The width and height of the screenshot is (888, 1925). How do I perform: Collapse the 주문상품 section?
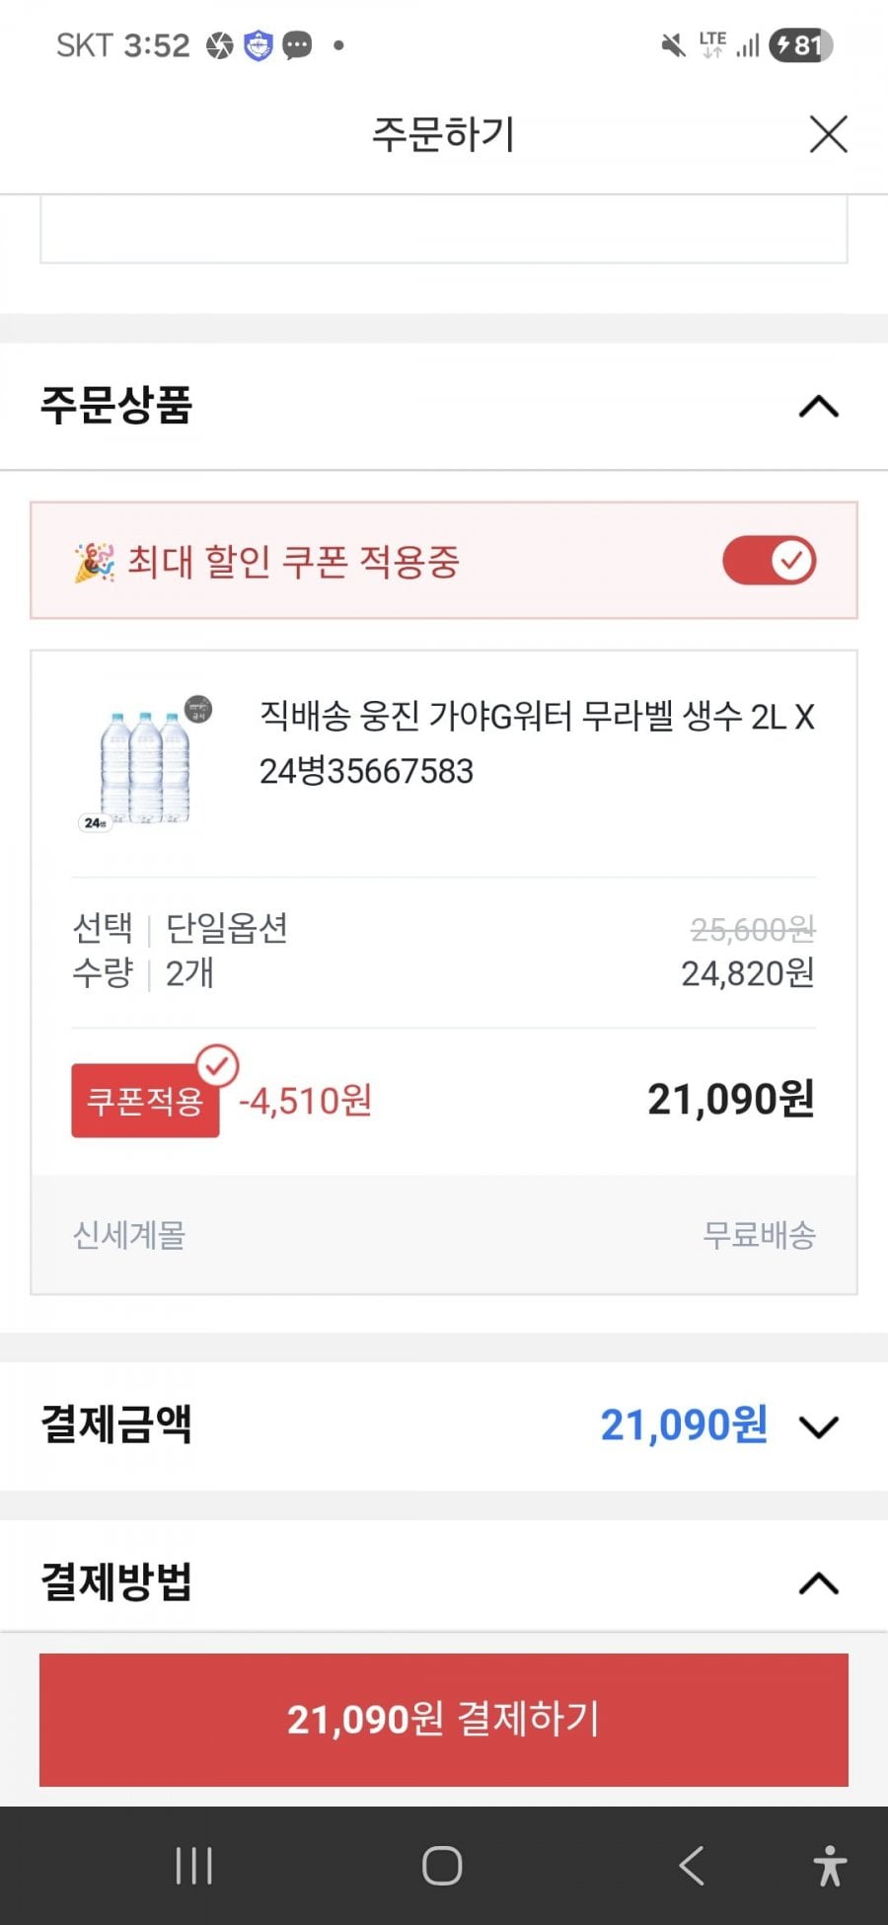818,407
